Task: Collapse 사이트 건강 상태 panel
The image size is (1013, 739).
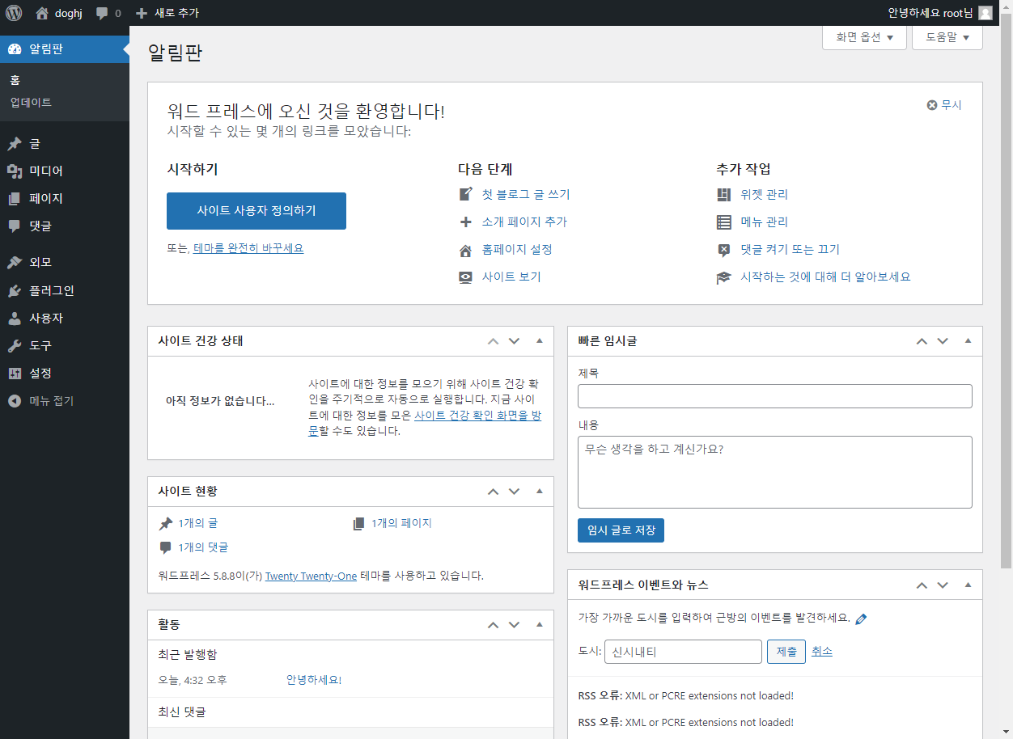Action: [540, 341]
